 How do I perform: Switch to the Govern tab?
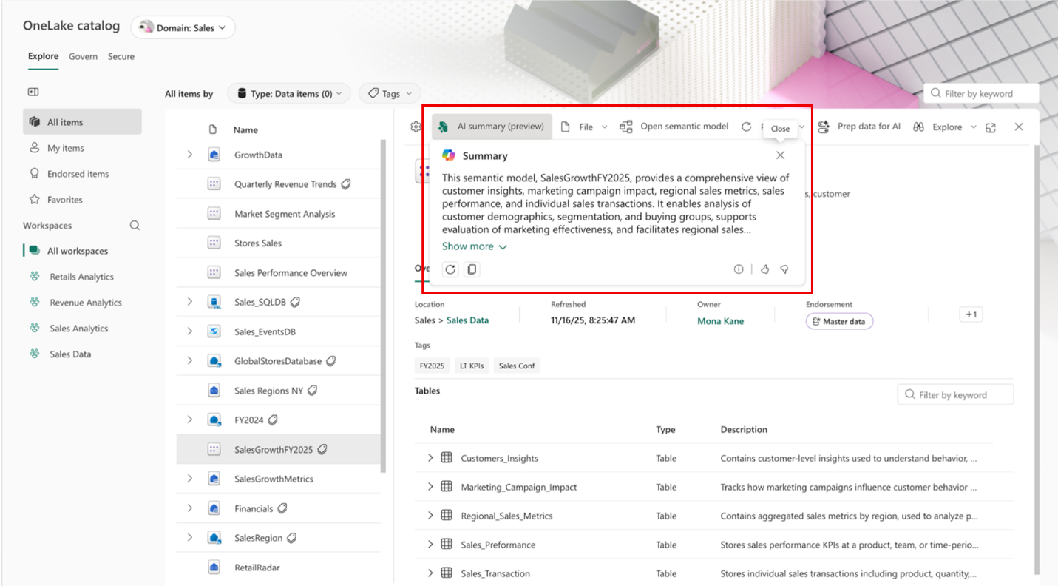tap(83, 56)
